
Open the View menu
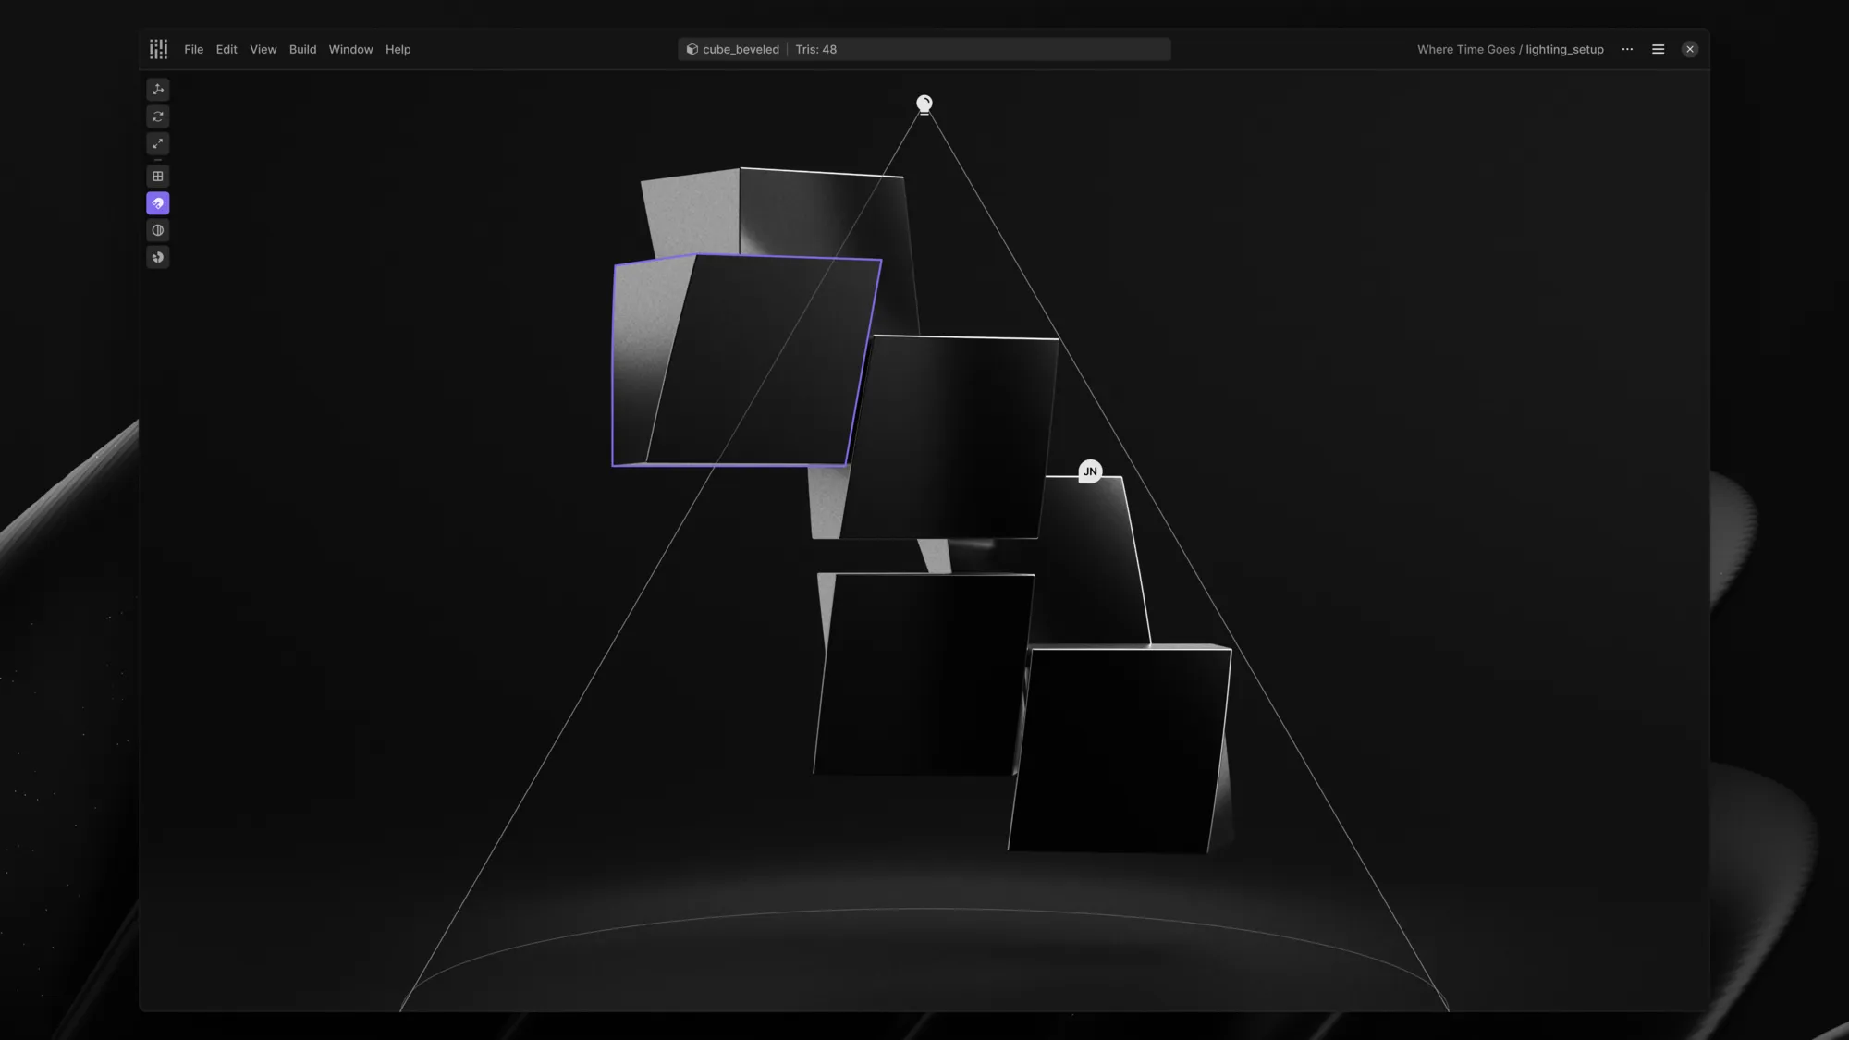263,50
